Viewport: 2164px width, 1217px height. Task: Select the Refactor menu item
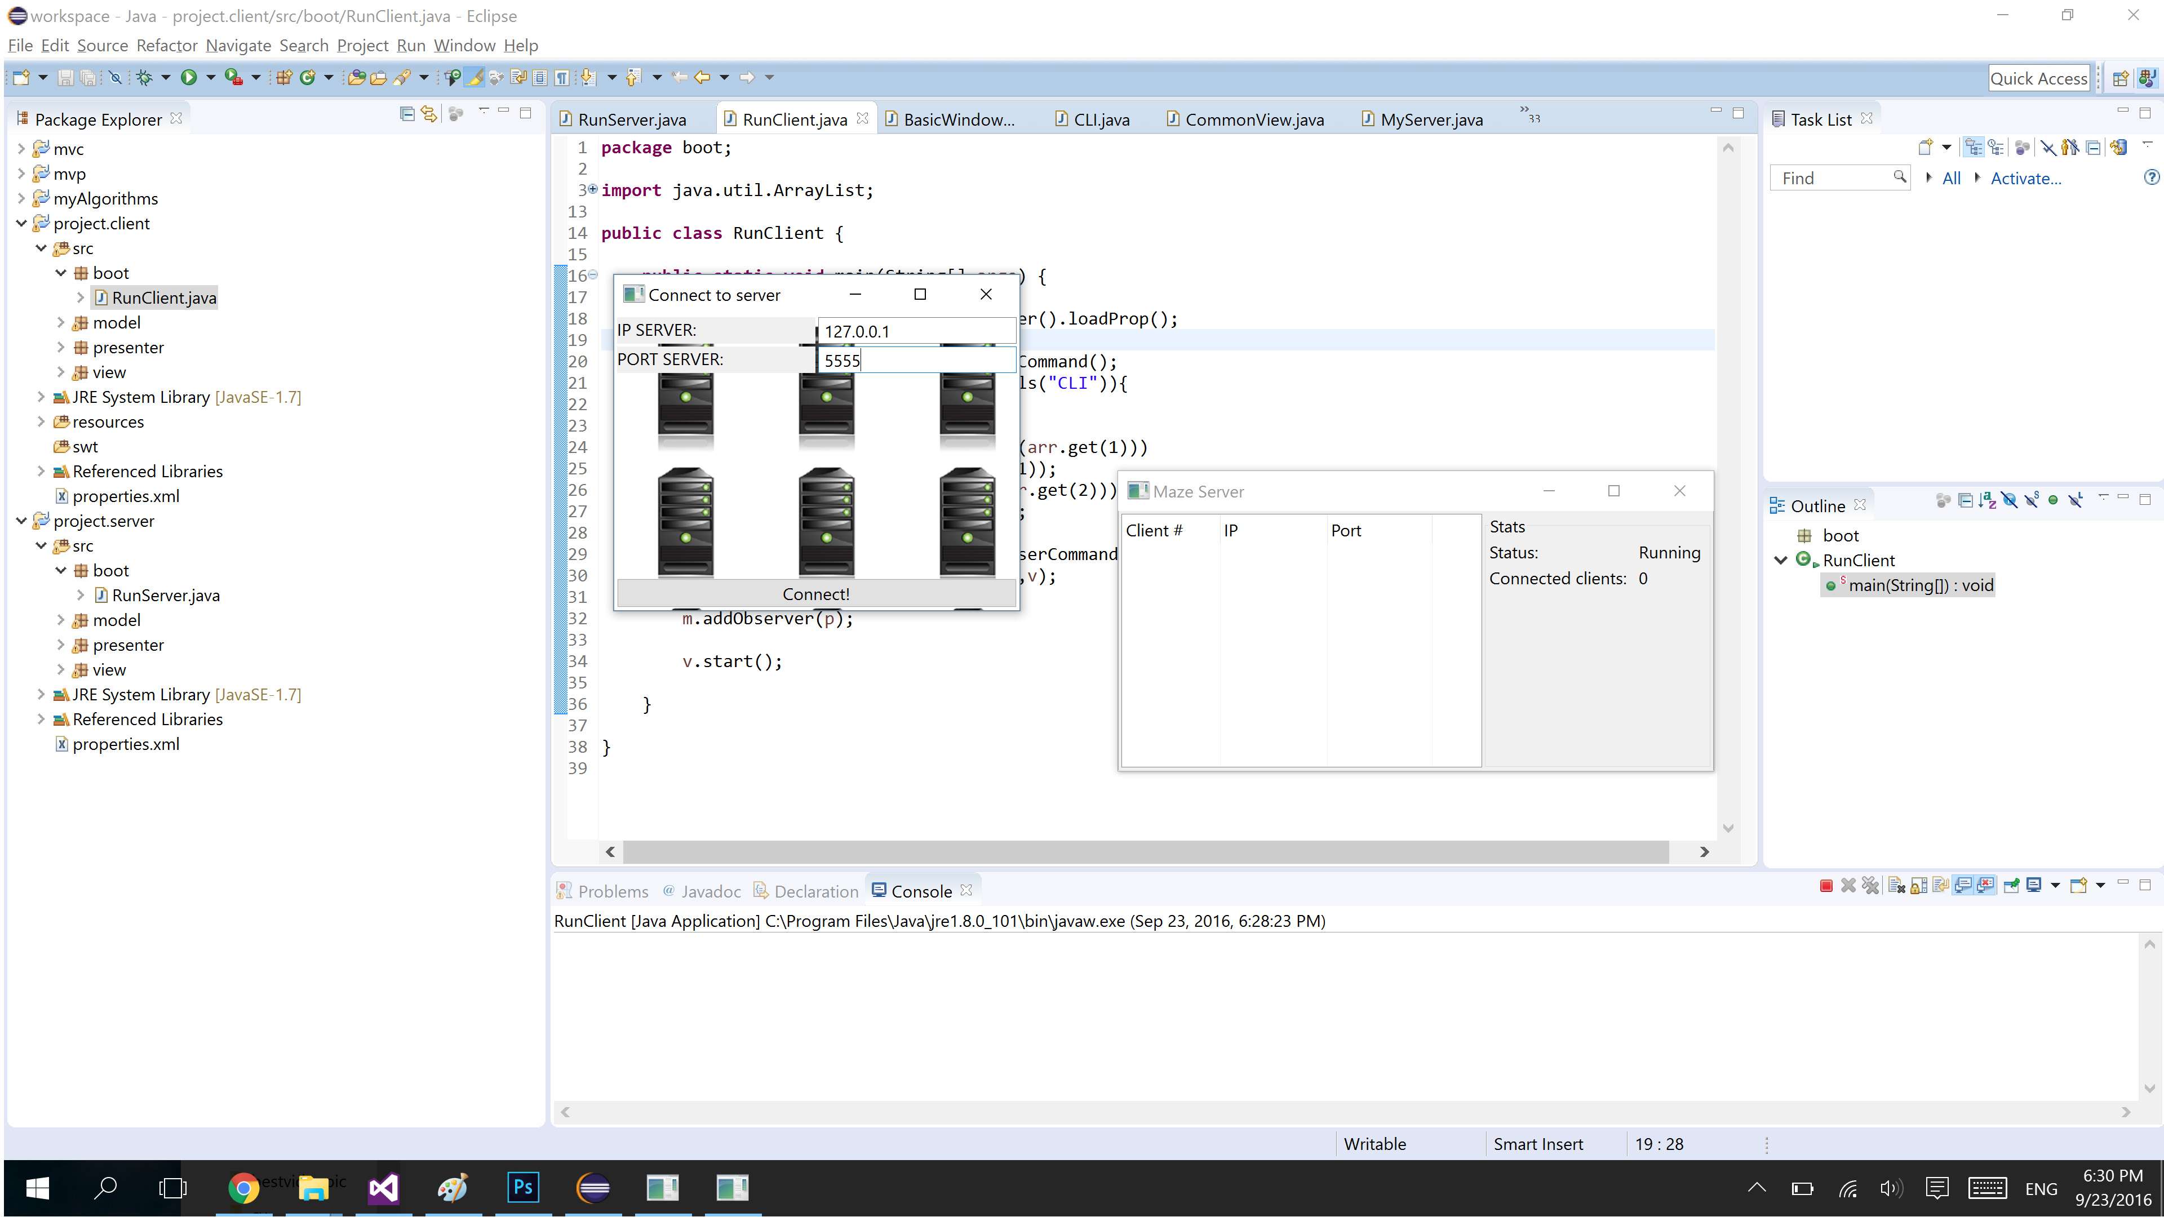coord(166,45)
